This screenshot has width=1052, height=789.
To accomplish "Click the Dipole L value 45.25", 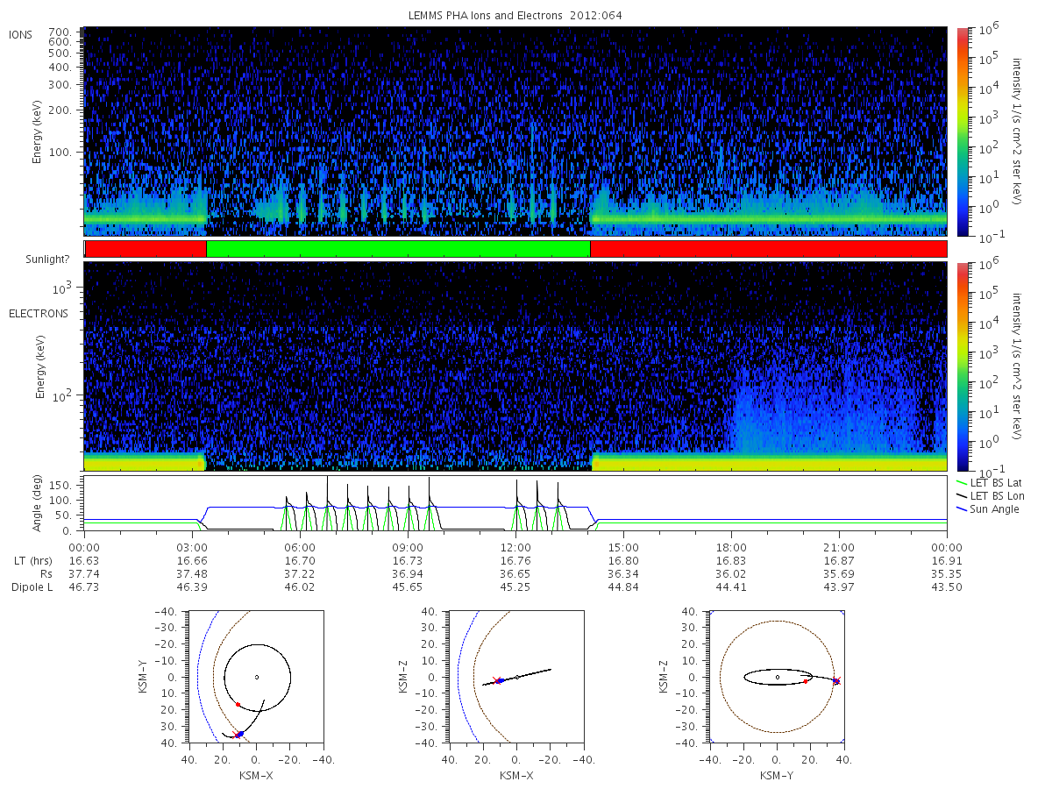I will [515, 586].
